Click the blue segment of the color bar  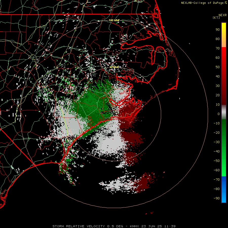pos(224,189)
